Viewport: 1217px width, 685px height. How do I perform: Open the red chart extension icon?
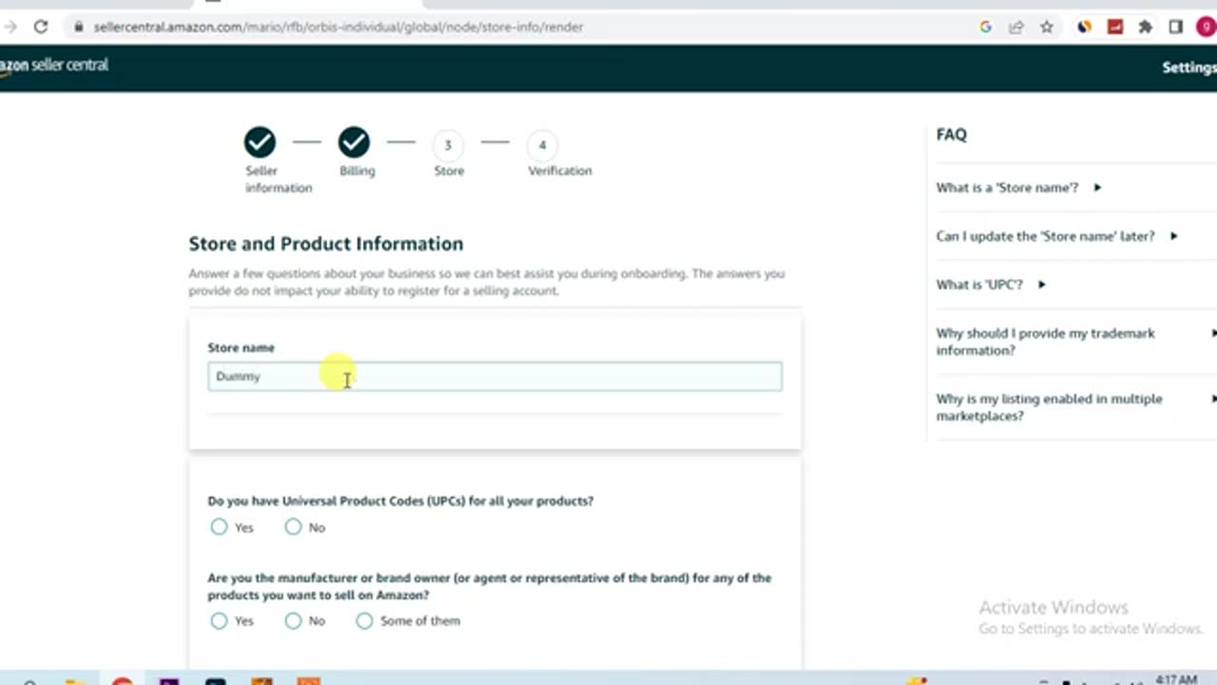[x=1115, y=27]
